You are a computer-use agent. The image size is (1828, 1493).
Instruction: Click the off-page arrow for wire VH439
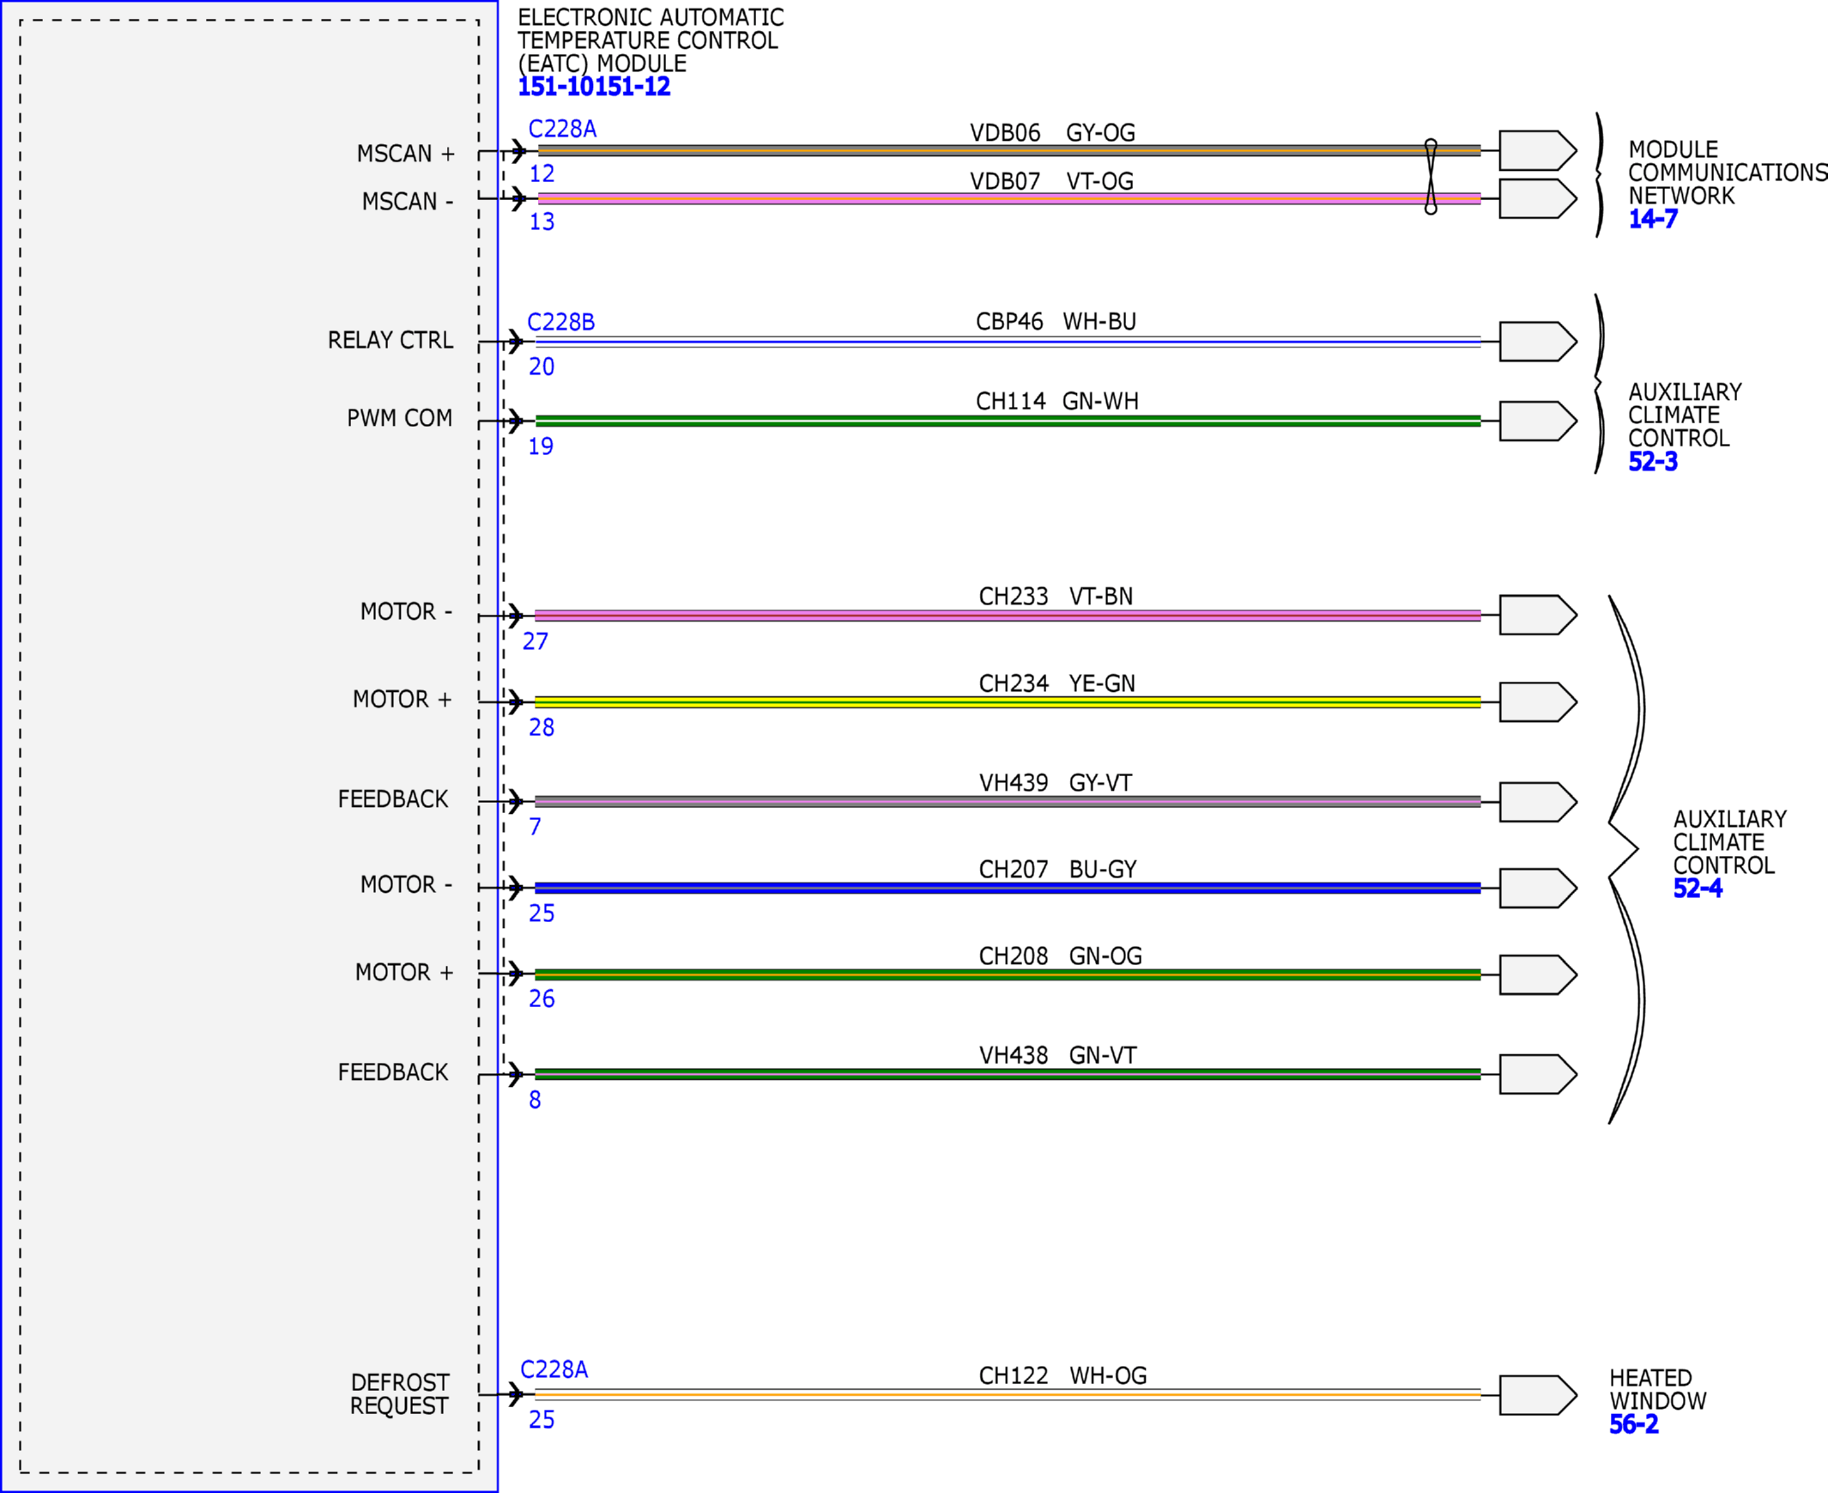(1538, 802)
